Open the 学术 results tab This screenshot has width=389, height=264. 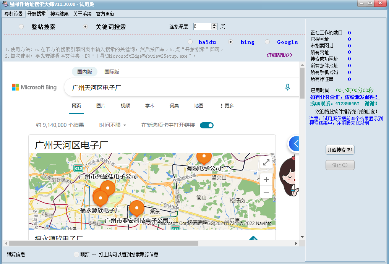[149, 106]
